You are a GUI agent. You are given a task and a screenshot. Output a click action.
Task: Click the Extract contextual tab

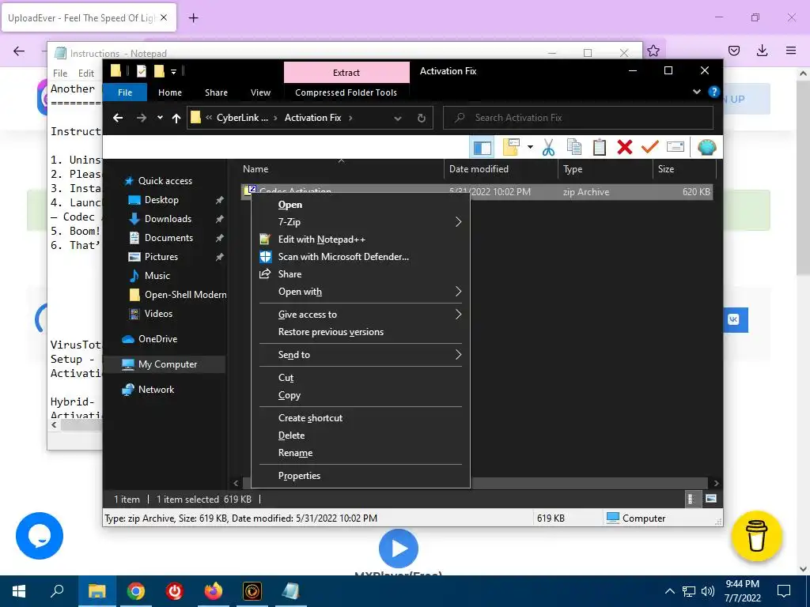pyautogui.click(x=346, y=72)
